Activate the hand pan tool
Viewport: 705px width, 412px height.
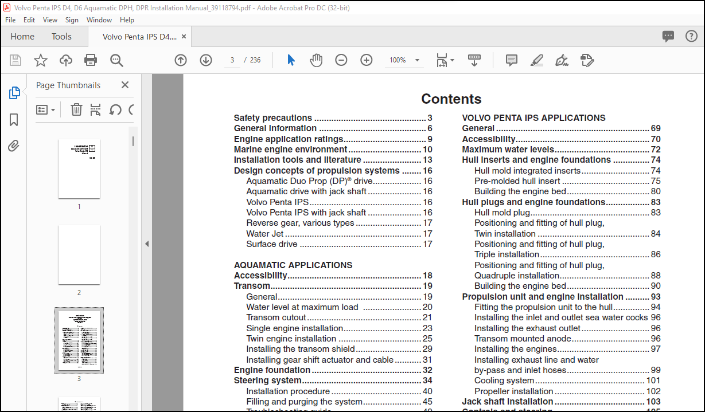[316, 60]
